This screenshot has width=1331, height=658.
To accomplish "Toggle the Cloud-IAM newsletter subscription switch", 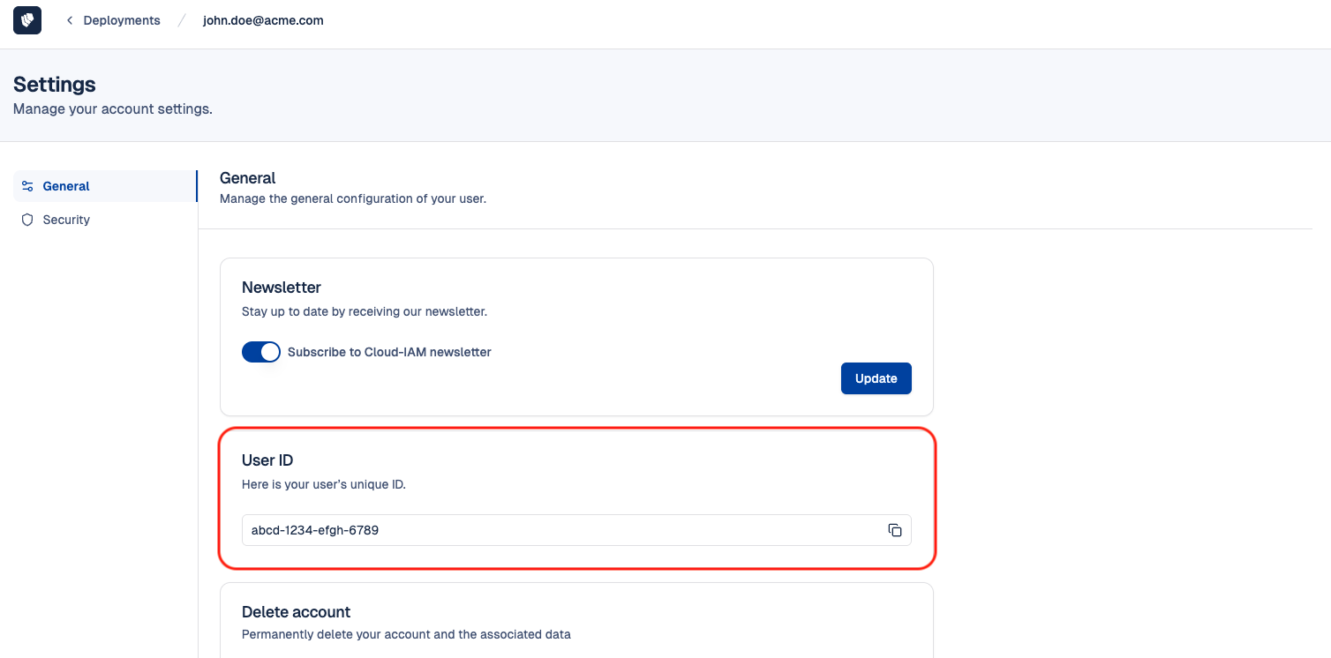I will [261, 352].
